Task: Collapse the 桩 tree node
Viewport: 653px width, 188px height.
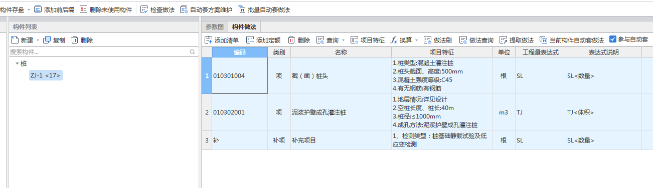Action: click(17, 63)
